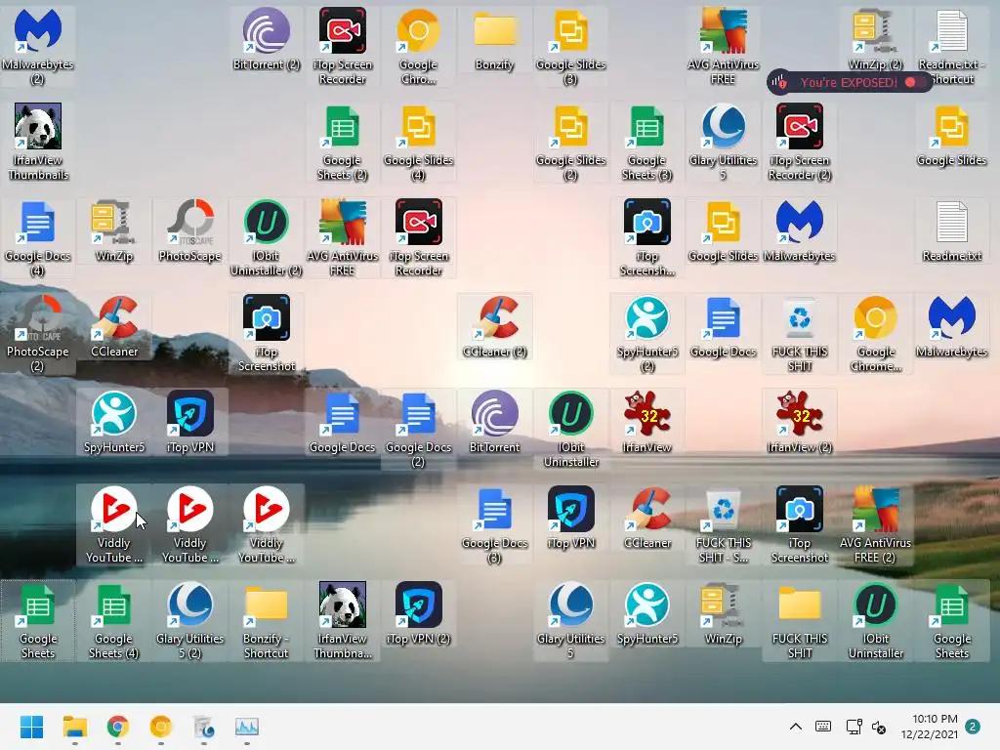
Task: Select the Glary Utilities 5 (2) icon
Action: coord(190,620)
